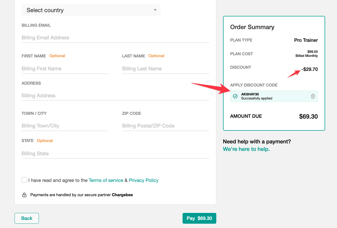Focus the Billing Last Name field

[166, 69]
